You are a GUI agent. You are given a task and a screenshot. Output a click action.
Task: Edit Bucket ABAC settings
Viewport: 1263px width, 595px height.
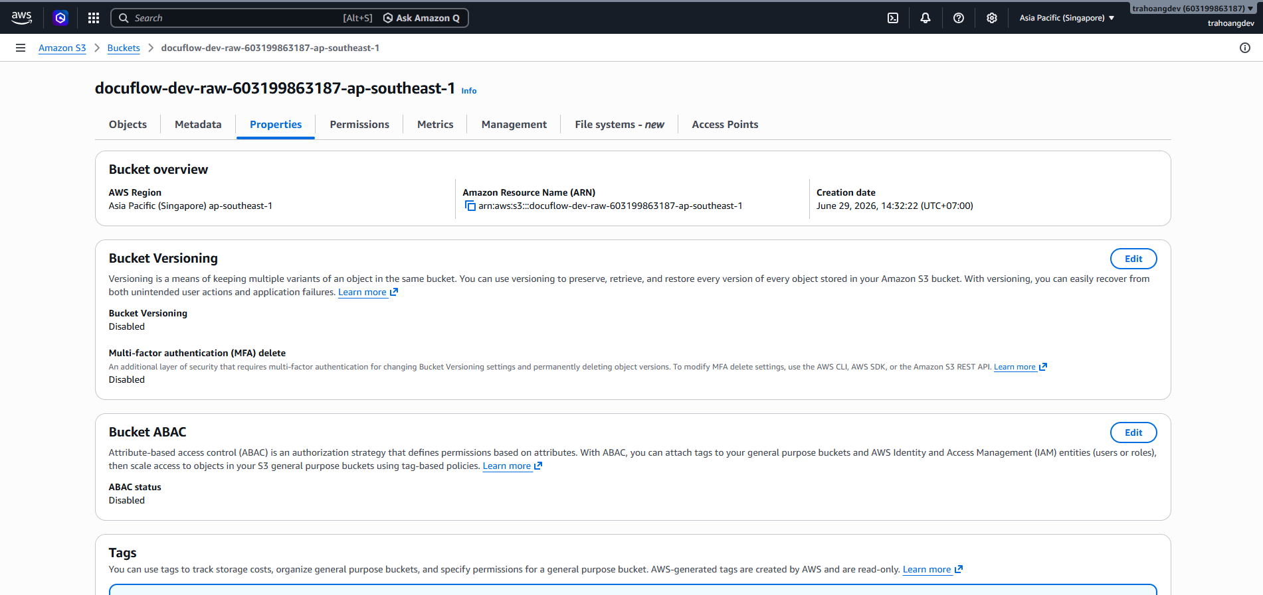pos(1133,432)
